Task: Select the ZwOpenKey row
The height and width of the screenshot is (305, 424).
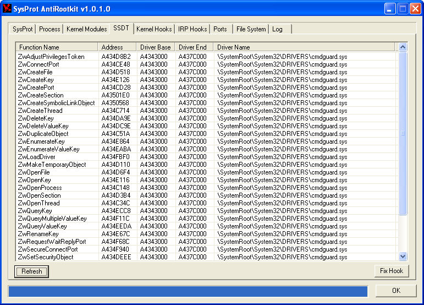Action: coord(206,180)
